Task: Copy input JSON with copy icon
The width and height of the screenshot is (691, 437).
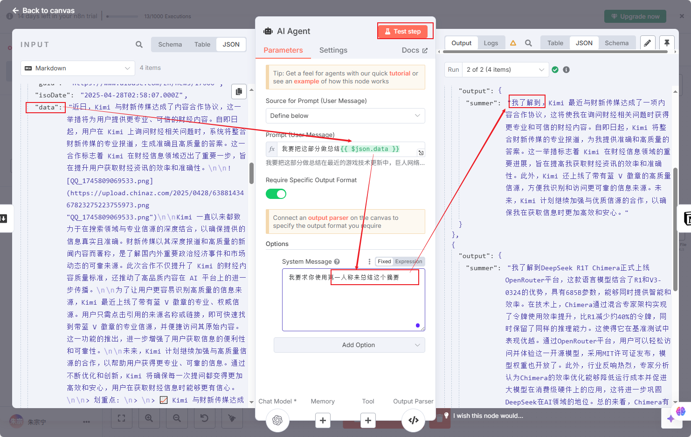Action: click(x=239, y=91)
